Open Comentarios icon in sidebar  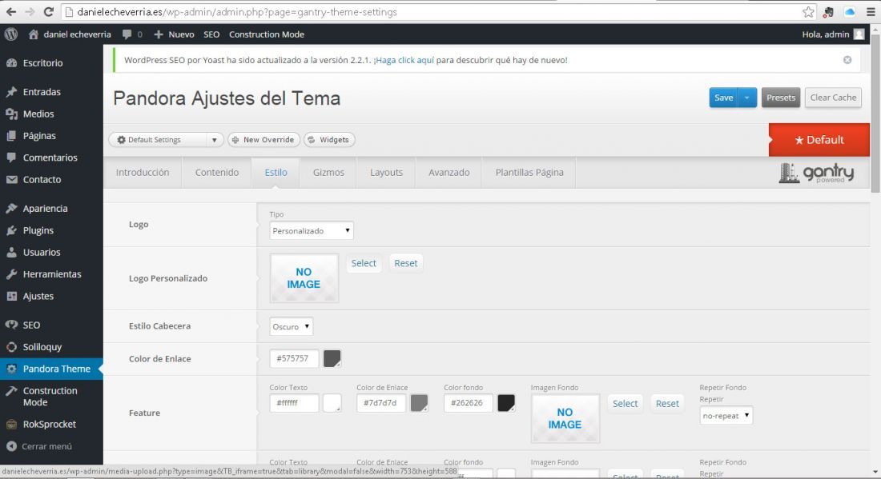(x=11, y=158)
